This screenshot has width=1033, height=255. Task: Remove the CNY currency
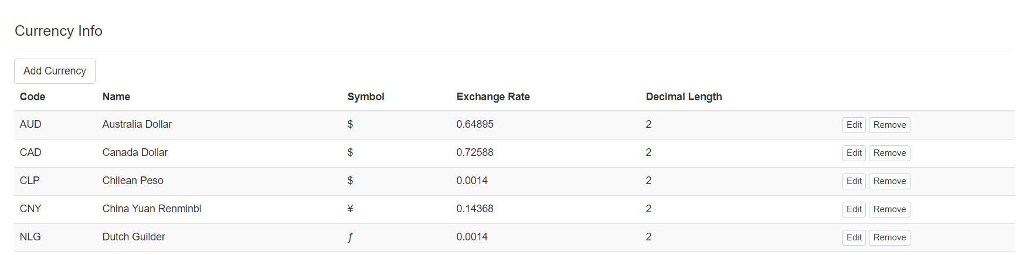889,209
